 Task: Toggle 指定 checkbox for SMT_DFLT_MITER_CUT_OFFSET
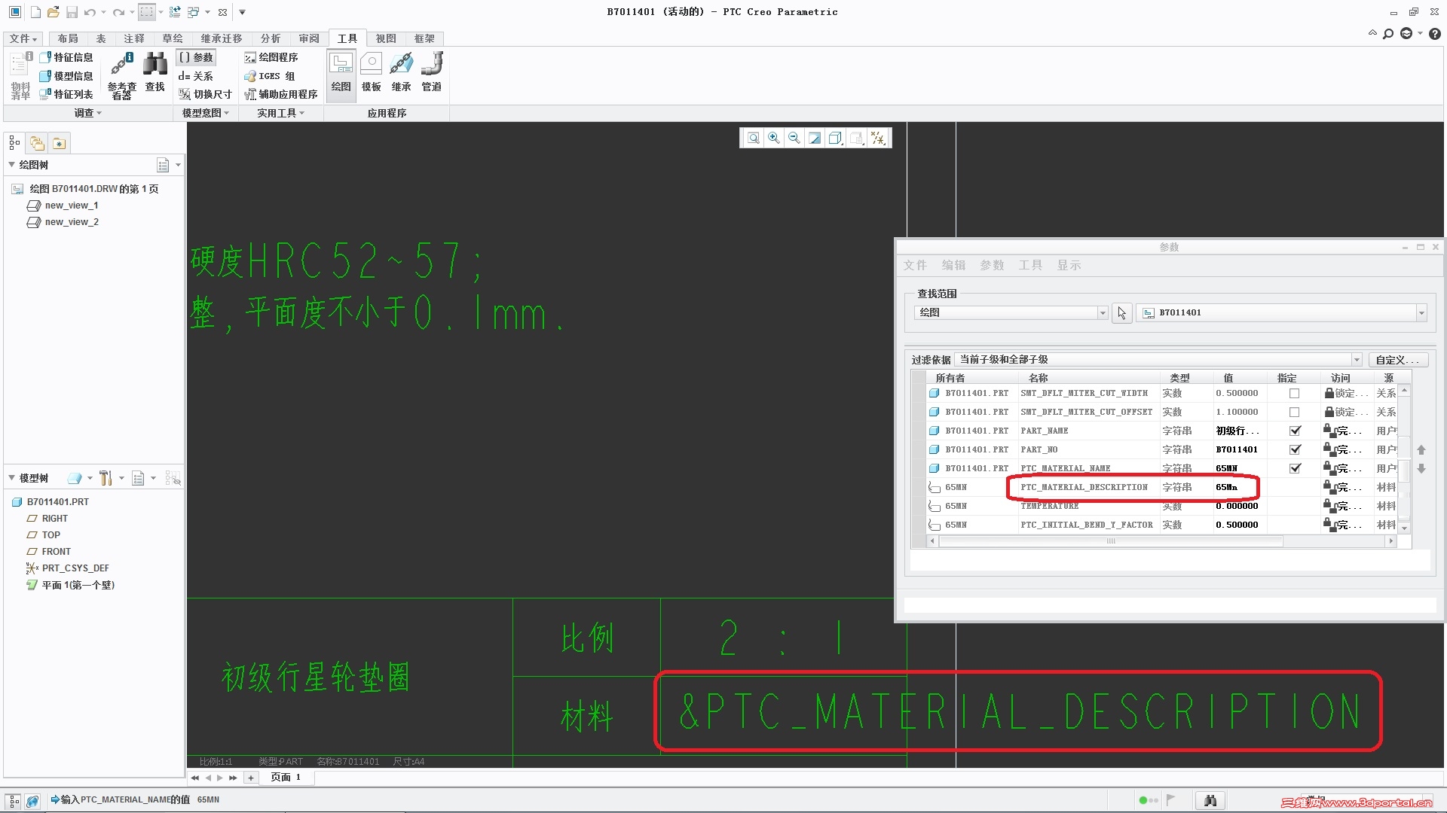click(x=1294, y=412)
